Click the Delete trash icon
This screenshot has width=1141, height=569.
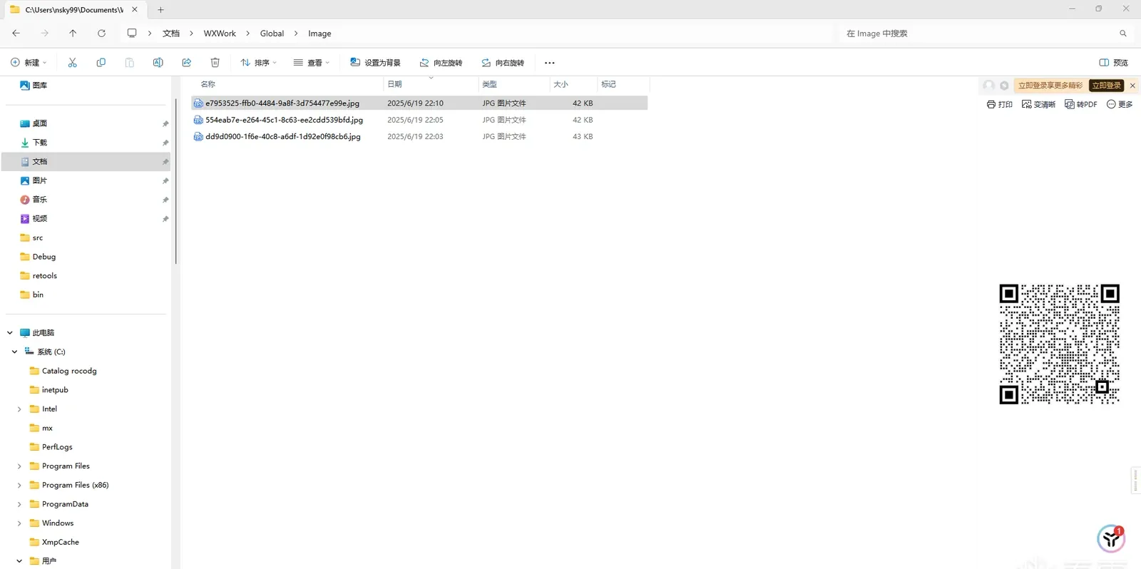(215, 63)
